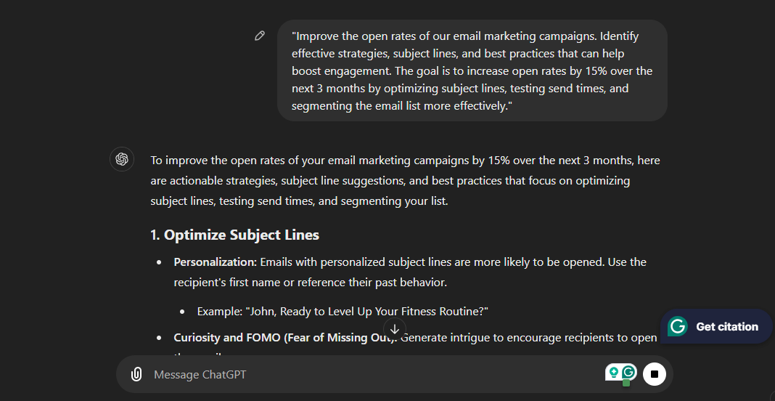Click the Grammarly logo in Get citation
Screen dimensions: 775x401
coord(678,326)
